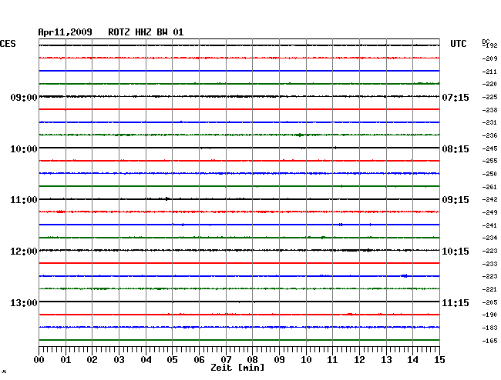Click the DC offset value -261
Viewport: 501px width, 380px height.
coord(489,187)
